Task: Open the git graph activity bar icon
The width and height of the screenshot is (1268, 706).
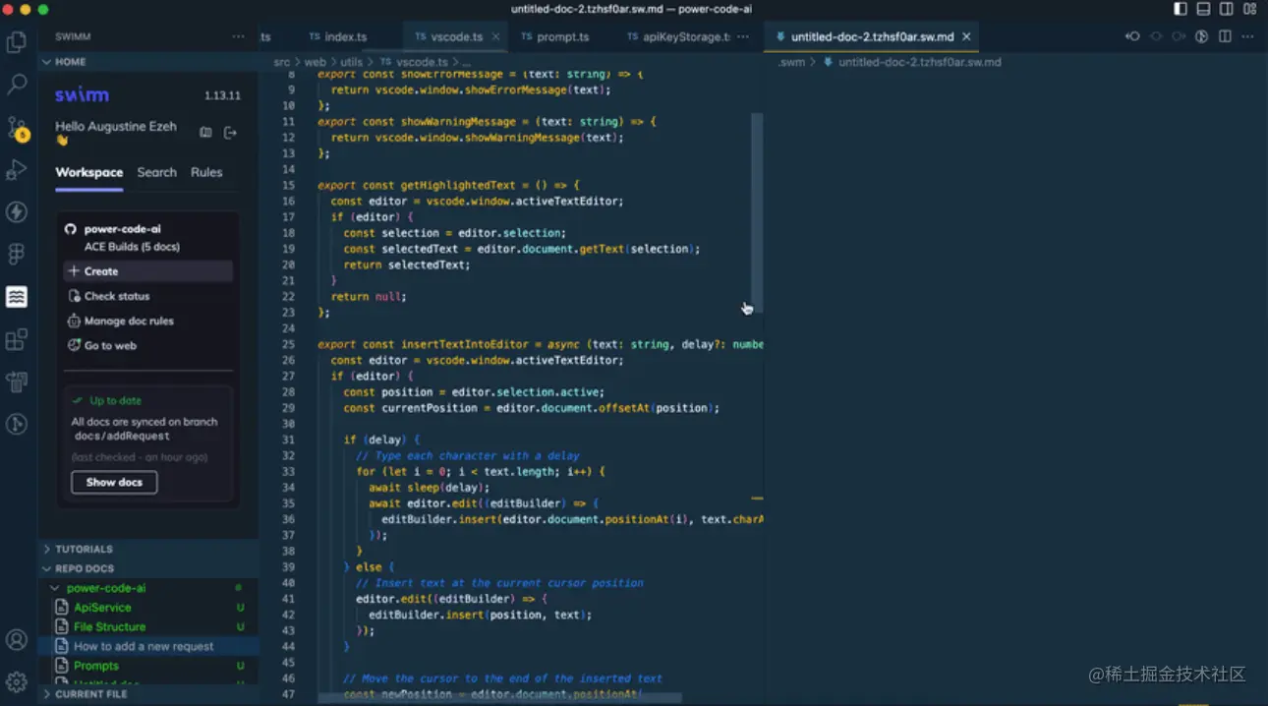Action: pyautogui.click(x=17, y=424)
